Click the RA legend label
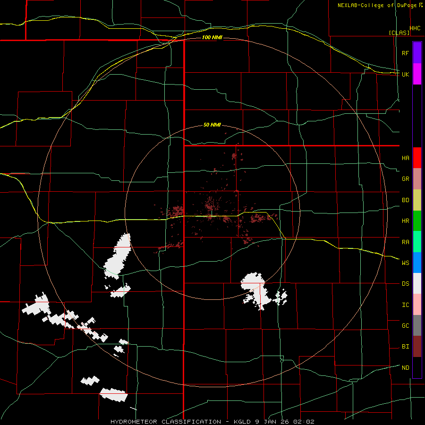The width and height of the screenshot is (425, 425). pyautogui.click(x=405, y=242)
